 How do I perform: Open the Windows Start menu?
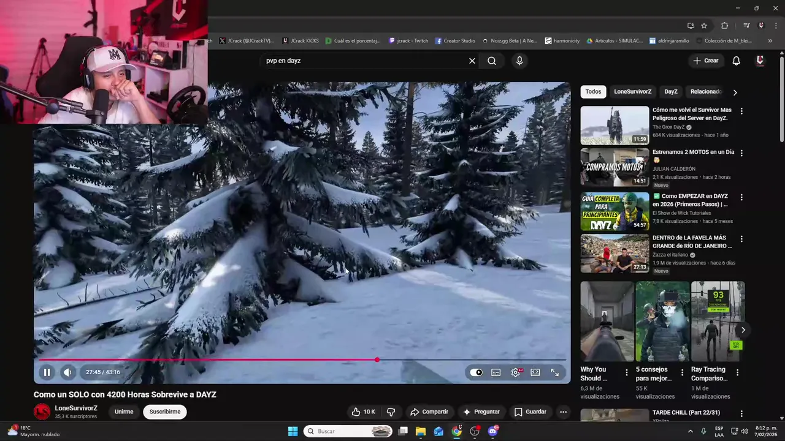pos(293,431)
